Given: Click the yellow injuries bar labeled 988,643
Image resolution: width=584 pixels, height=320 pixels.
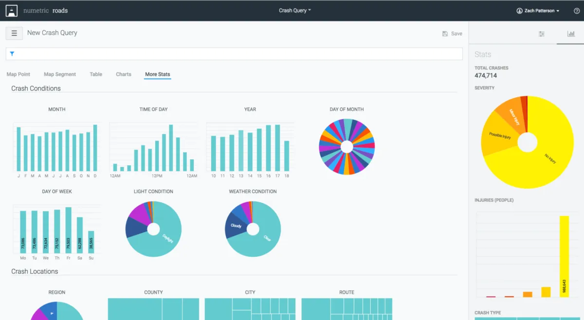Looking at the screenshot, I should pyautogui.click(x=564, y=257).
